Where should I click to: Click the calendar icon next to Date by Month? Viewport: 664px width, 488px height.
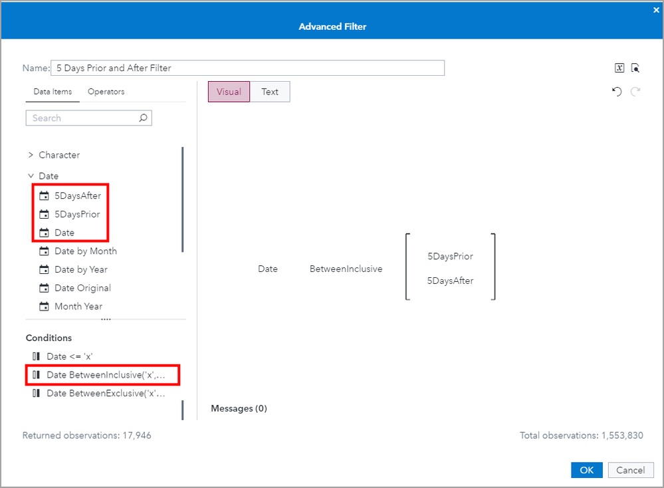44,251
